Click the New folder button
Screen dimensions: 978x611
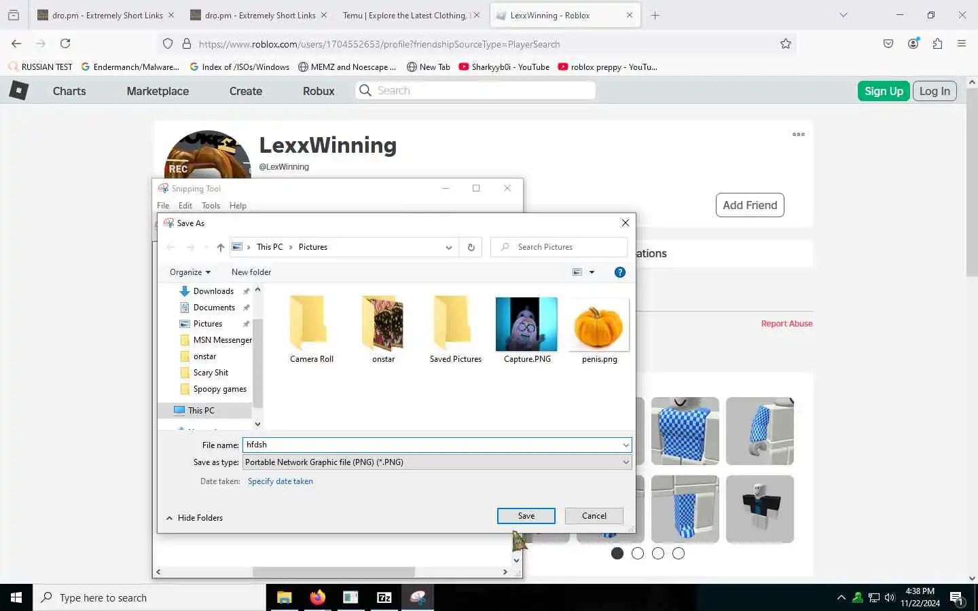[251, 272]
